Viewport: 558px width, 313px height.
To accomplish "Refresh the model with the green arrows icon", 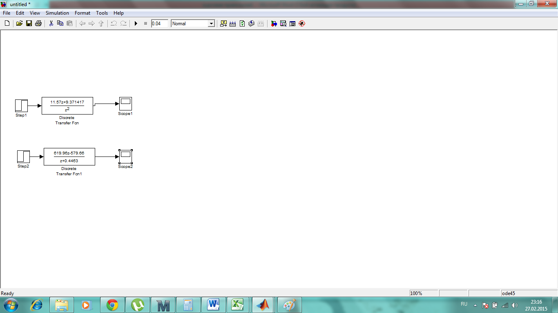I will click(242, 24).
